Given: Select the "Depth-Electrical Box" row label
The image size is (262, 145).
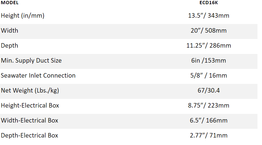Looking at the screenshot, I should coord(30,135).
